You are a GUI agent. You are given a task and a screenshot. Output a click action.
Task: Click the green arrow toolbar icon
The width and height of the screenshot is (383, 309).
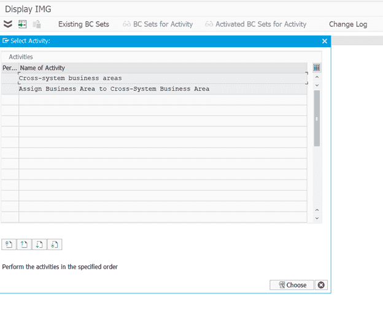[22, 25]
